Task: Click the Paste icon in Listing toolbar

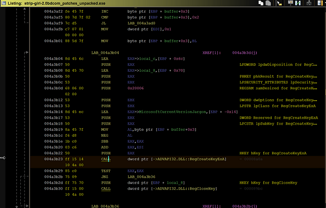Action: click(268, 3)
